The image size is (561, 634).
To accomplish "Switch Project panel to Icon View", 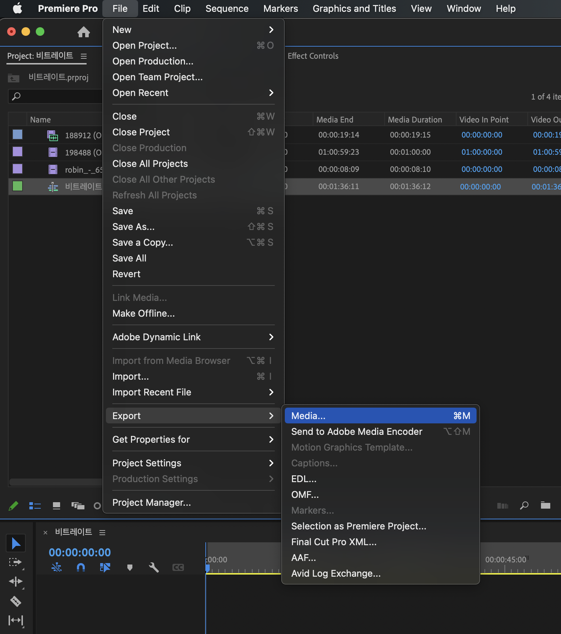I will (57, 506).
